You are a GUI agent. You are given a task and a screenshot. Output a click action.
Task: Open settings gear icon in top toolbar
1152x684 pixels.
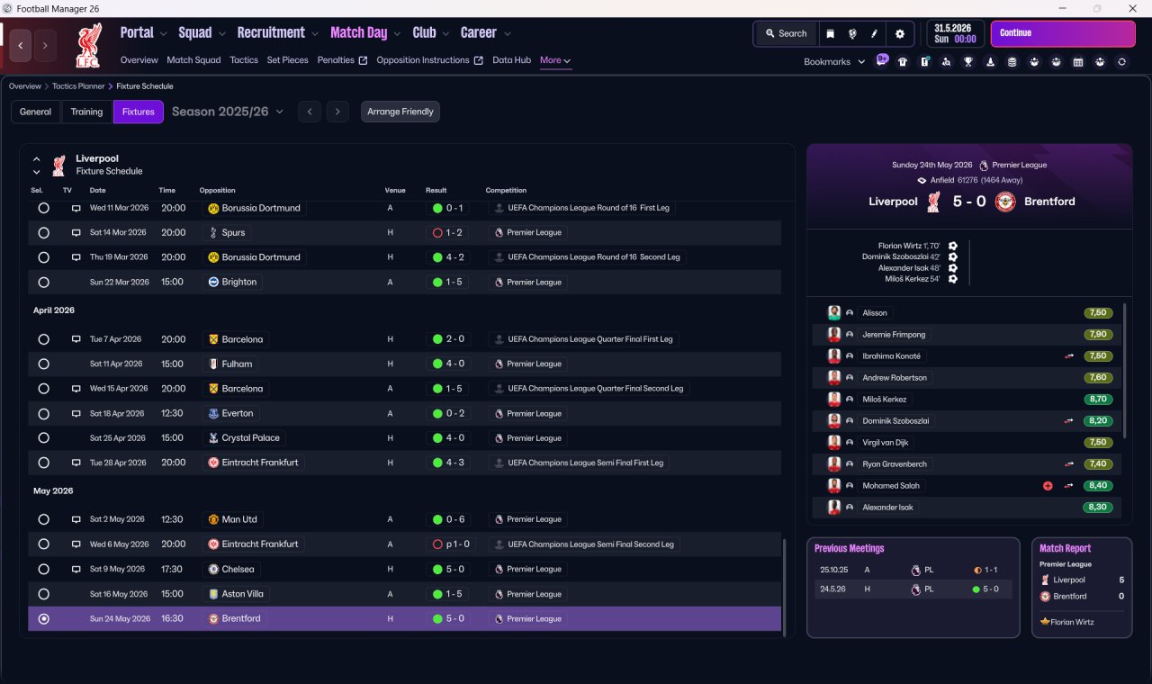pyautogui.click(x=899, y=33)
